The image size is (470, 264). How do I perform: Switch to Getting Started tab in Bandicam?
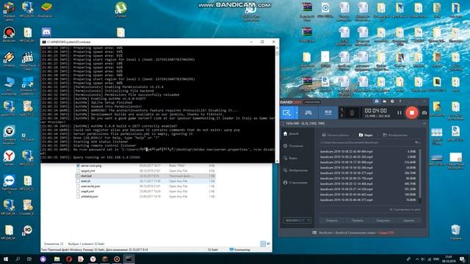[x=335, y=135]
